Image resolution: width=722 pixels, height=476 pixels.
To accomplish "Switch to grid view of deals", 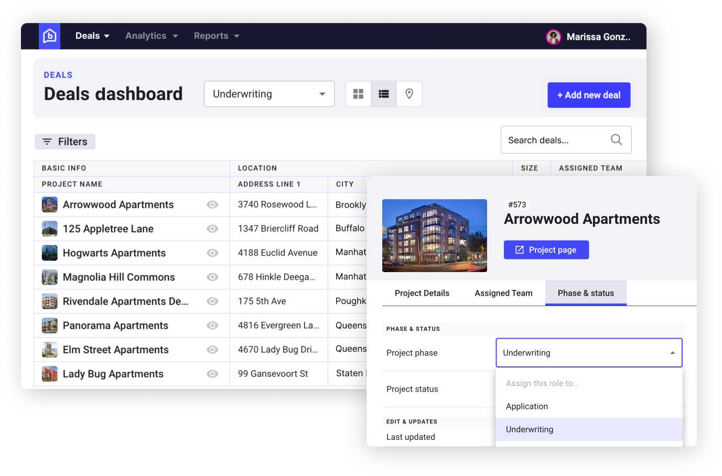I will point(358,93).
